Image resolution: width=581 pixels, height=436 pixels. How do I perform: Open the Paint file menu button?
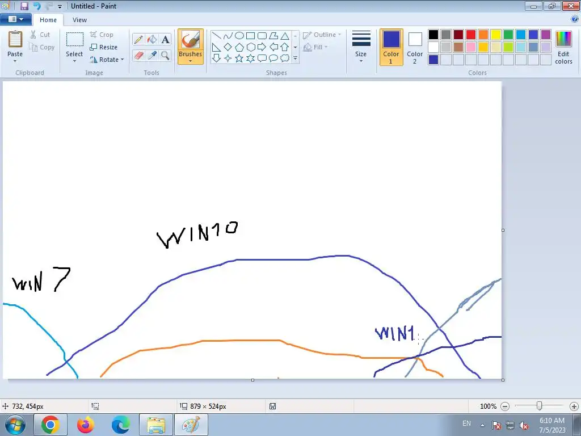pos(15,19)
